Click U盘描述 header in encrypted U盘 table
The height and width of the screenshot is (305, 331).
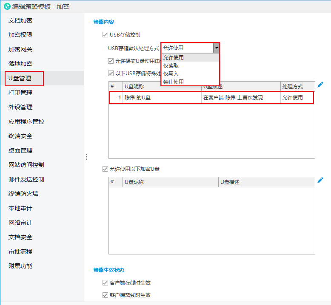pos(267,182)
